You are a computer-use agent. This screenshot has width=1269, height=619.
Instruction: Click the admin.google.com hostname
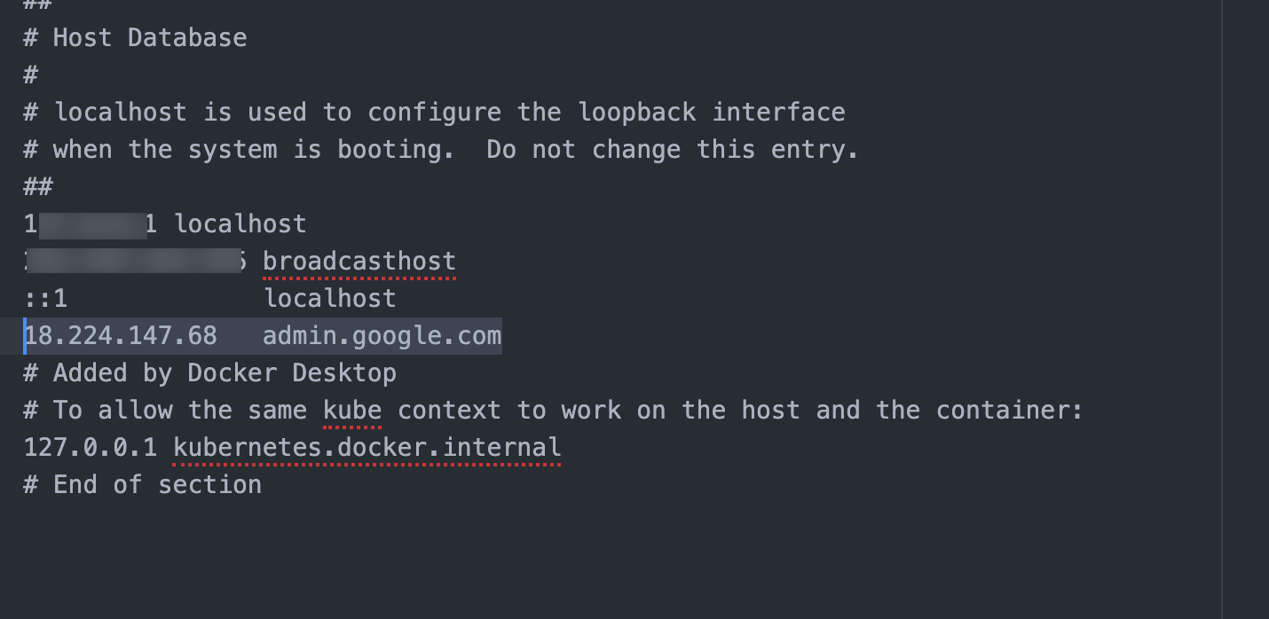[382, 336]
